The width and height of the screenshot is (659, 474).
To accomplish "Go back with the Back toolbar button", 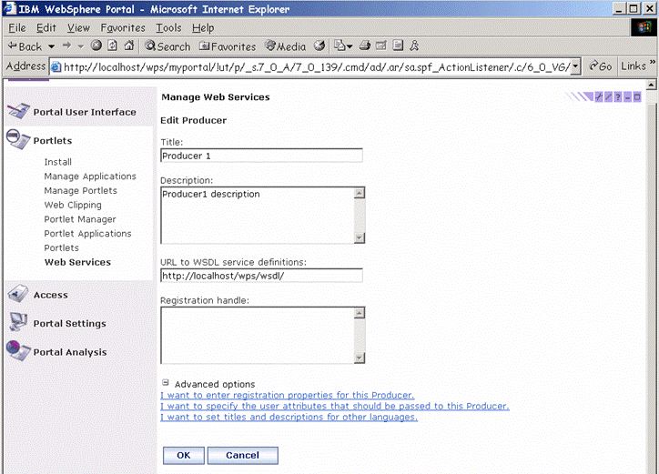I will click(x=25, y=46).
